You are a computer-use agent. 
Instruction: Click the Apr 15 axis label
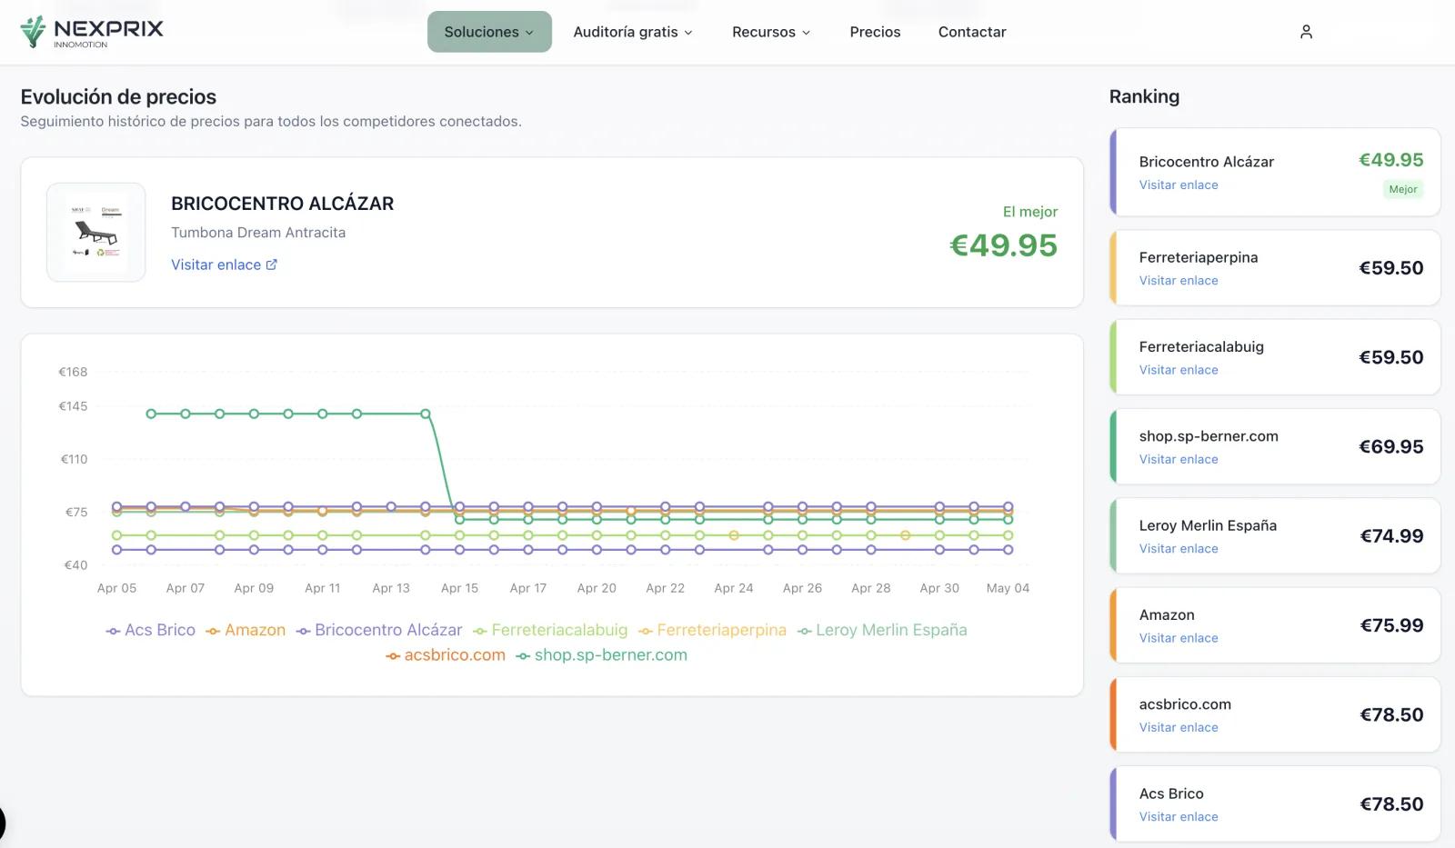459,588
